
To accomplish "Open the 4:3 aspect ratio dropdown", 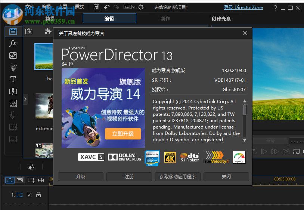I will point(129,7).
